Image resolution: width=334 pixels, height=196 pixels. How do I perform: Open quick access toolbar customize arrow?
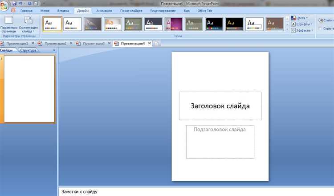coord(44,4)
